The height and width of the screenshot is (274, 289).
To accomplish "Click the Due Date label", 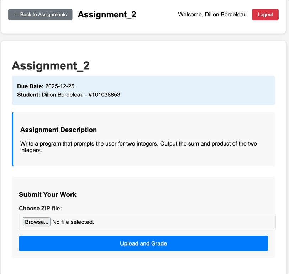I will pos(30,86).
